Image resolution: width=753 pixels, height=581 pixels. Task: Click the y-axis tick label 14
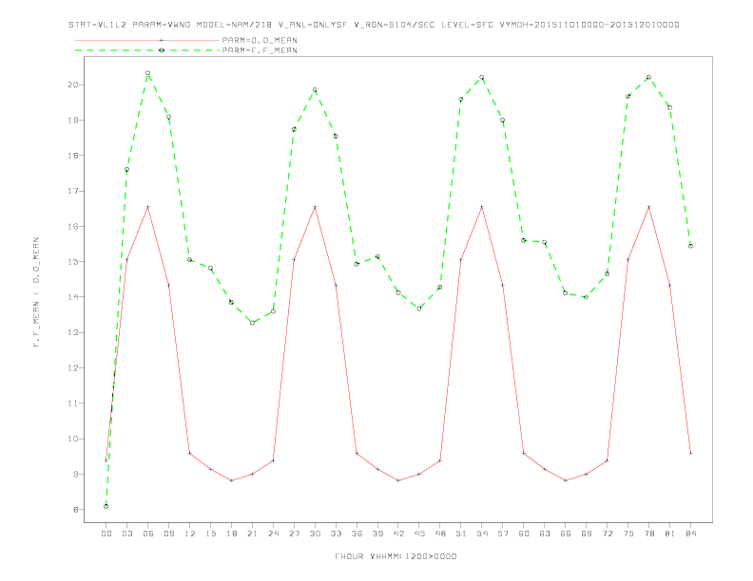pos(72,297)
